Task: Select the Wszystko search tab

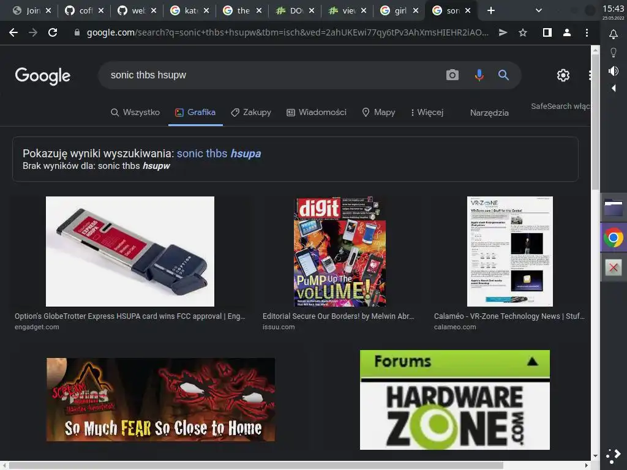Action: click(x=135, y=113)
